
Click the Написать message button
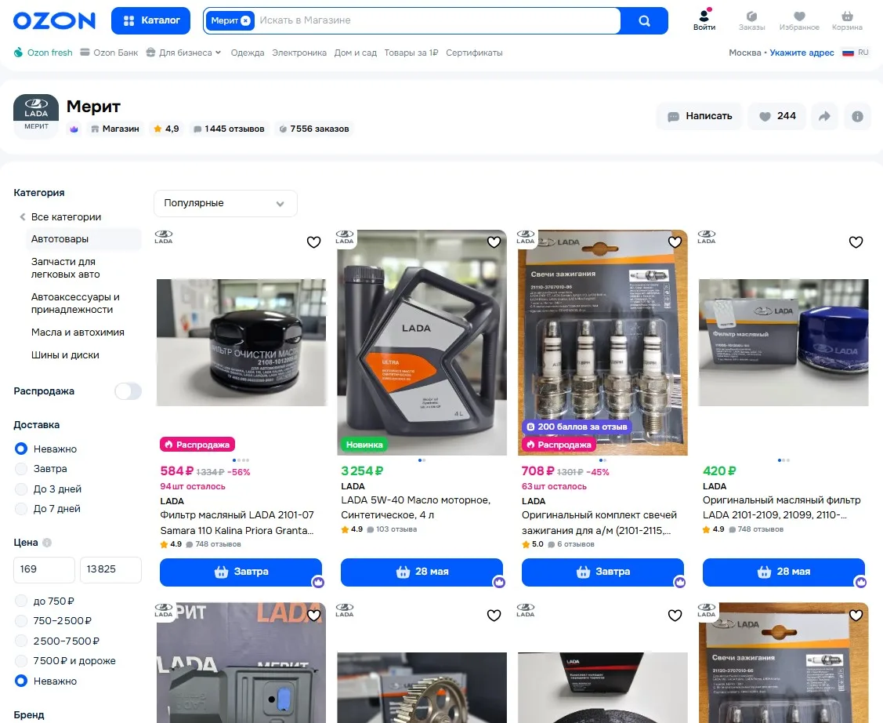[700, 116]
